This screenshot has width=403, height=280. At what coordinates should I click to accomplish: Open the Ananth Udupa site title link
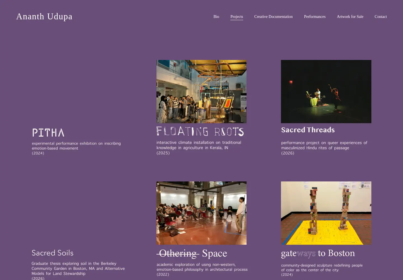[x=44, y=17]
